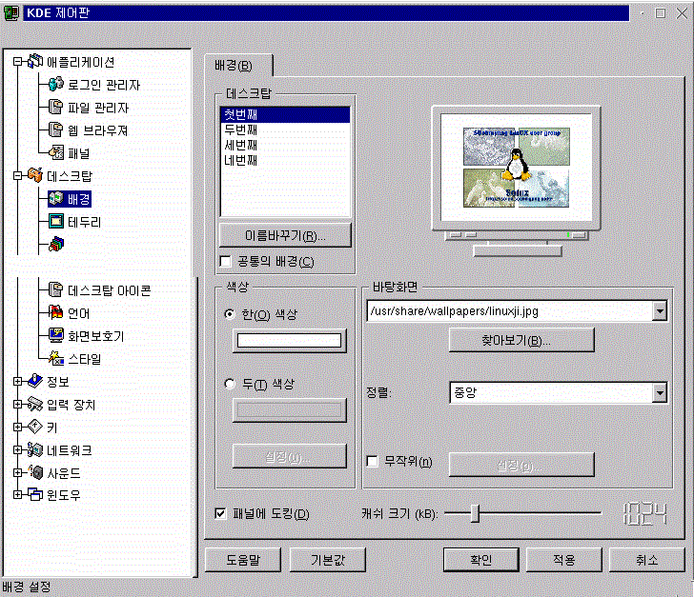Click the 웹 브라우져 icon
The height and width of the screenshot is (597, 694).
click(55, 130)
